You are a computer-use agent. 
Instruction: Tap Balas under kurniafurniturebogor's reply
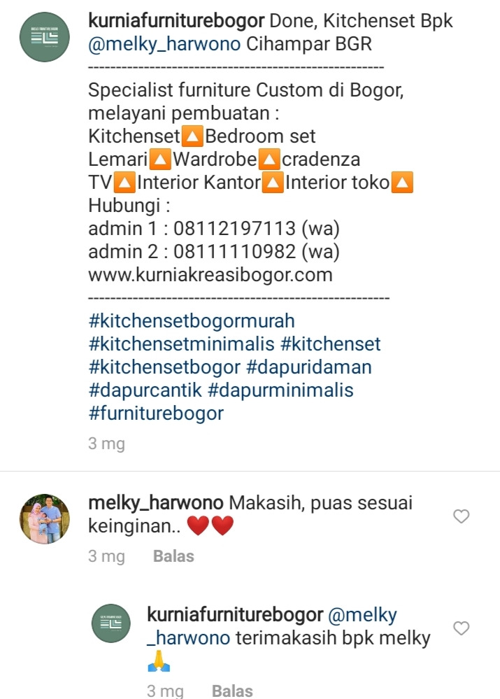point(232,691)
